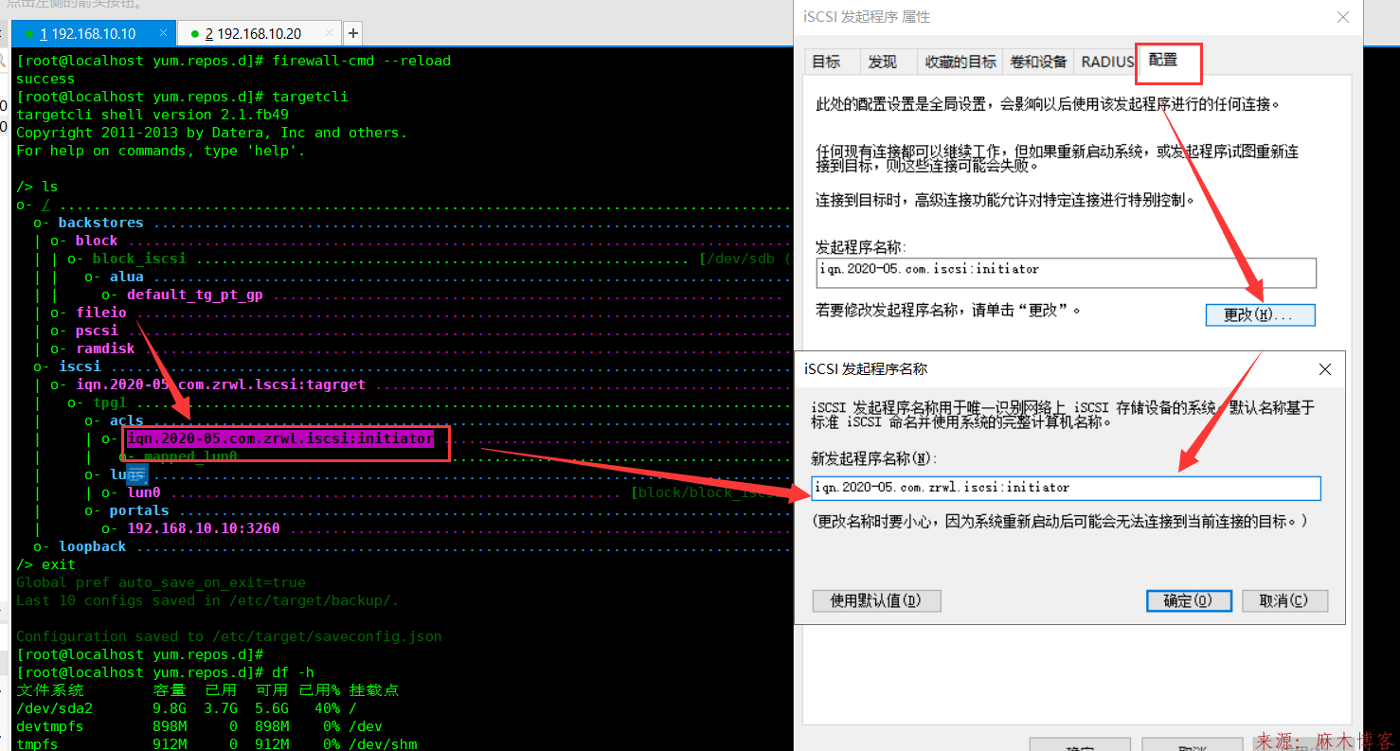Click 'lun0' entry in the terminal

[x=144, y=492]
